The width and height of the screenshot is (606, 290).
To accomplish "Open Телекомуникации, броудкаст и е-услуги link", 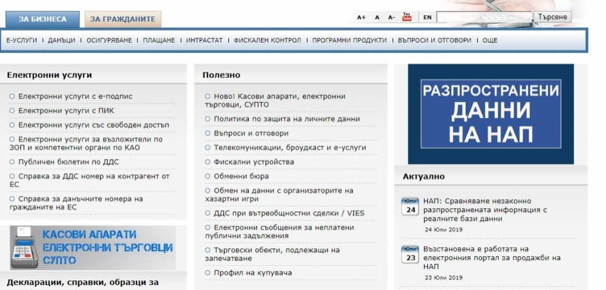I will [290, 148].
